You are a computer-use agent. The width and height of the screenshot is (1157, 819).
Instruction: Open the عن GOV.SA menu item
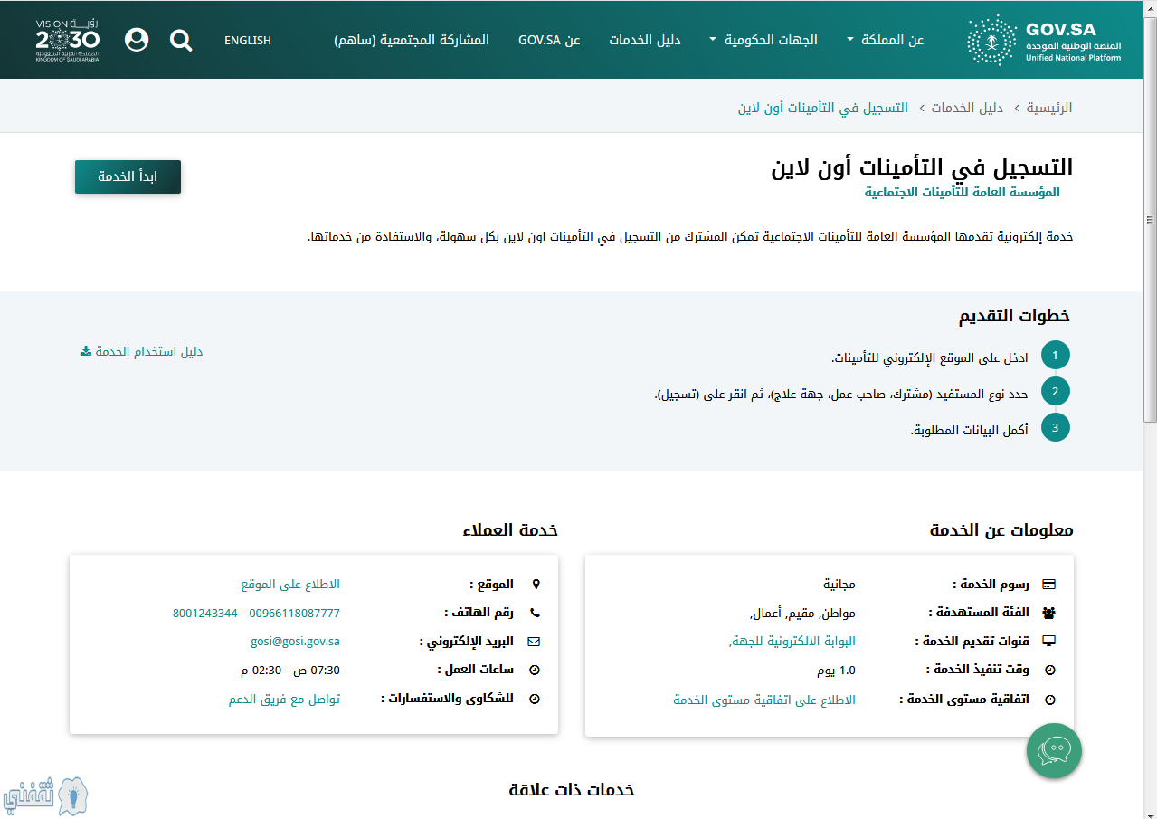(x=549, y=40)
